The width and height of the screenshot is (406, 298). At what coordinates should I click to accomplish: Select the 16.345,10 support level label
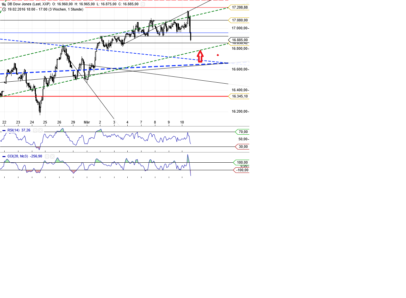(x=239, y=96)
